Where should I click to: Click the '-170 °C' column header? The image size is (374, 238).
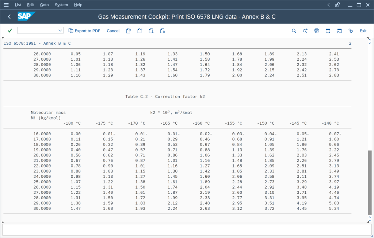137,123
